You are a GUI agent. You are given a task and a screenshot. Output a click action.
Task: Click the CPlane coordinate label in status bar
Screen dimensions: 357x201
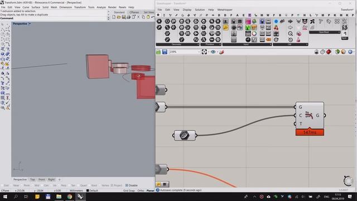click(x=5, y=190)
